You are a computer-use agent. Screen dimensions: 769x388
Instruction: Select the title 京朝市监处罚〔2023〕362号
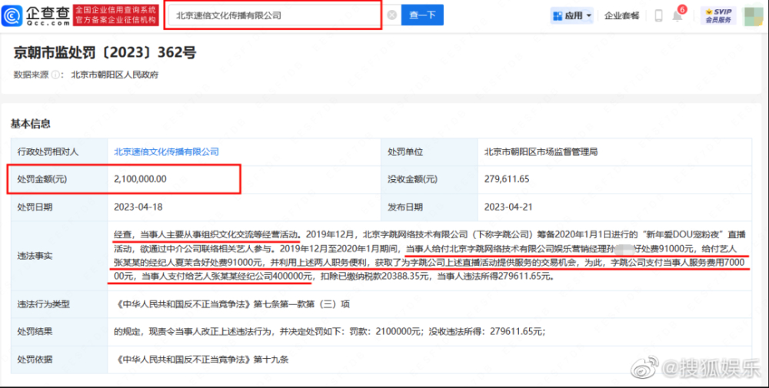[x=105, y=52]
